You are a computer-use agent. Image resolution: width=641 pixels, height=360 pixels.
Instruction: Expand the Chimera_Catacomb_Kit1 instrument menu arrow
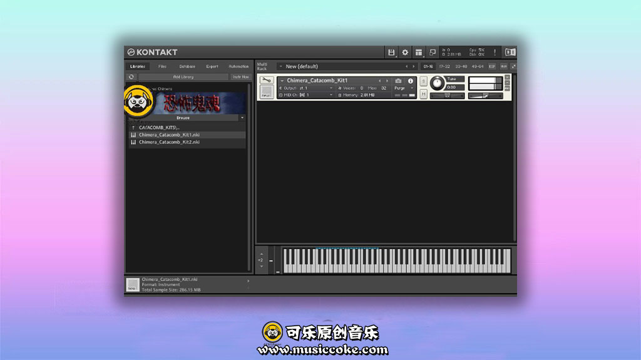click(282, 81)
